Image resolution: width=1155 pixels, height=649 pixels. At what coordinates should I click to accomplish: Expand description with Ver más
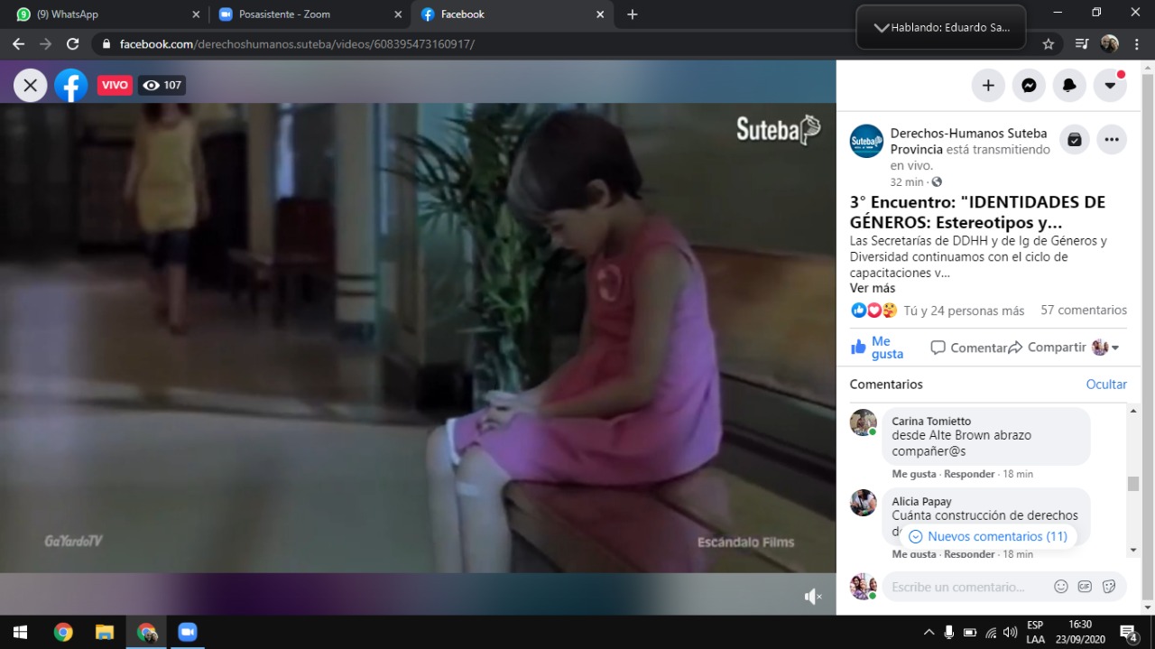point(873,289)
